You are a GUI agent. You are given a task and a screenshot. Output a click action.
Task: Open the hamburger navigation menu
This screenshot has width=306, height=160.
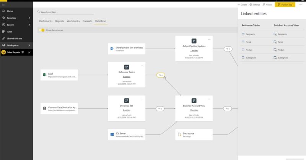click(3, 5)
